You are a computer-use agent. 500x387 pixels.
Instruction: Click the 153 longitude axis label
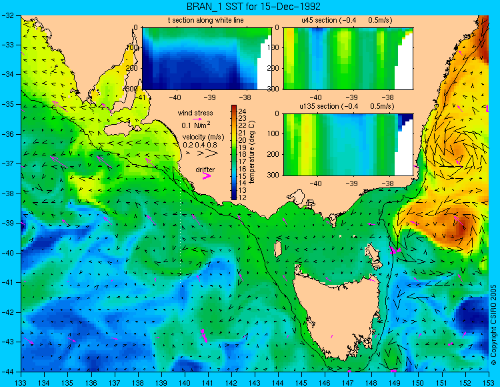[x=488, y=382]
